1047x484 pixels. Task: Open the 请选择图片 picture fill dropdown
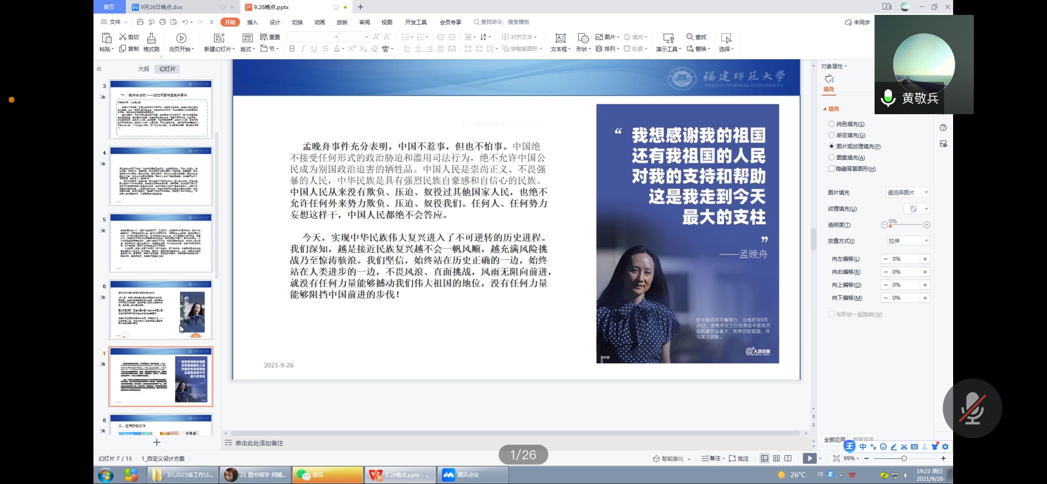908,192
